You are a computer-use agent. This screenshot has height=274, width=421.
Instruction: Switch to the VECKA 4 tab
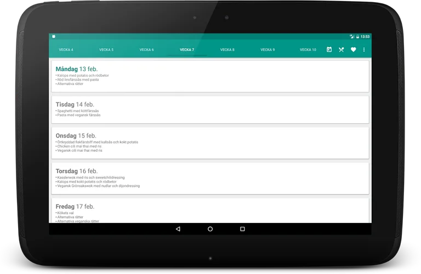click(66, 50)
